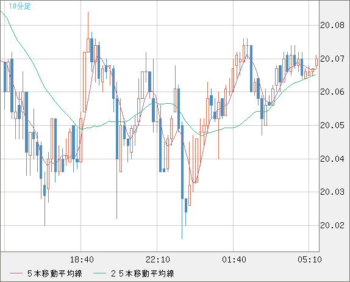Click the green 25-period legend line sample
Viewport: 350px width, 282px height.
coord(99,273)
